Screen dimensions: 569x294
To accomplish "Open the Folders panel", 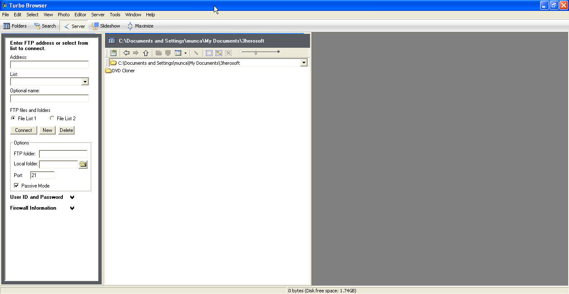I will click(x=15, y=25).
